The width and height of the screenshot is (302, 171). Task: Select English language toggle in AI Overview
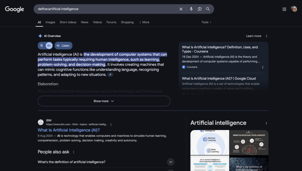tap(49, 46)
